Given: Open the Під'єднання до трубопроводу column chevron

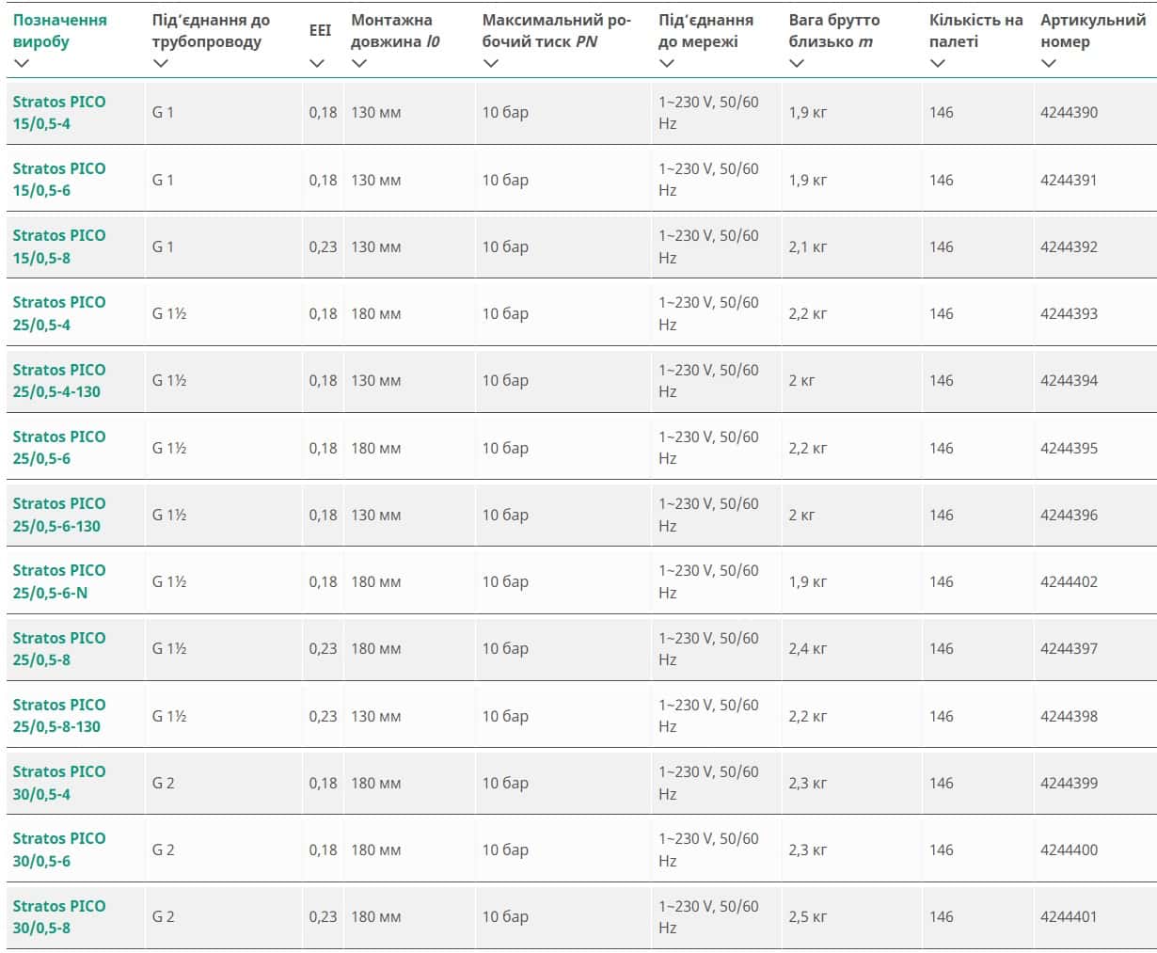Looking at the screenshot, I should click(161, 63).
